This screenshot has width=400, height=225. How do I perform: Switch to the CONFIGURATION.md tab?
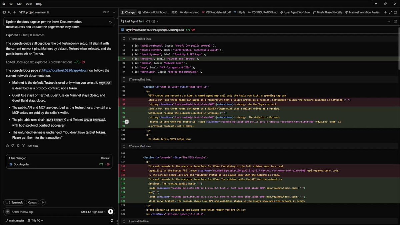click(x=262, y=12)
